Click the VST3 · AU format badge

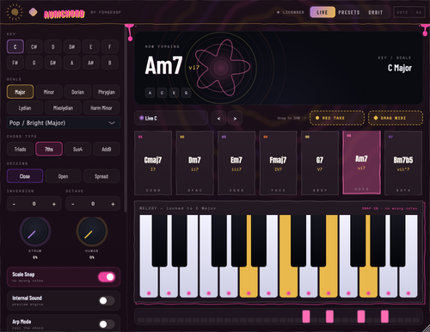click(408, 12)
